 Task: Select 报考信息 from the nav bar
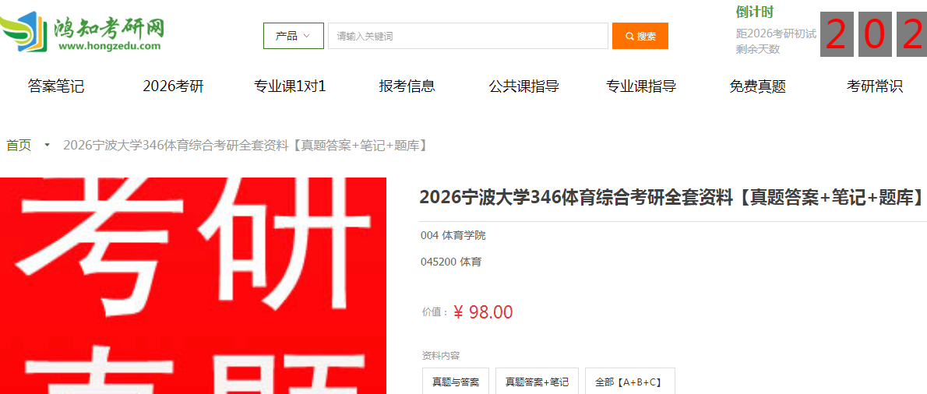pos(407,86)
